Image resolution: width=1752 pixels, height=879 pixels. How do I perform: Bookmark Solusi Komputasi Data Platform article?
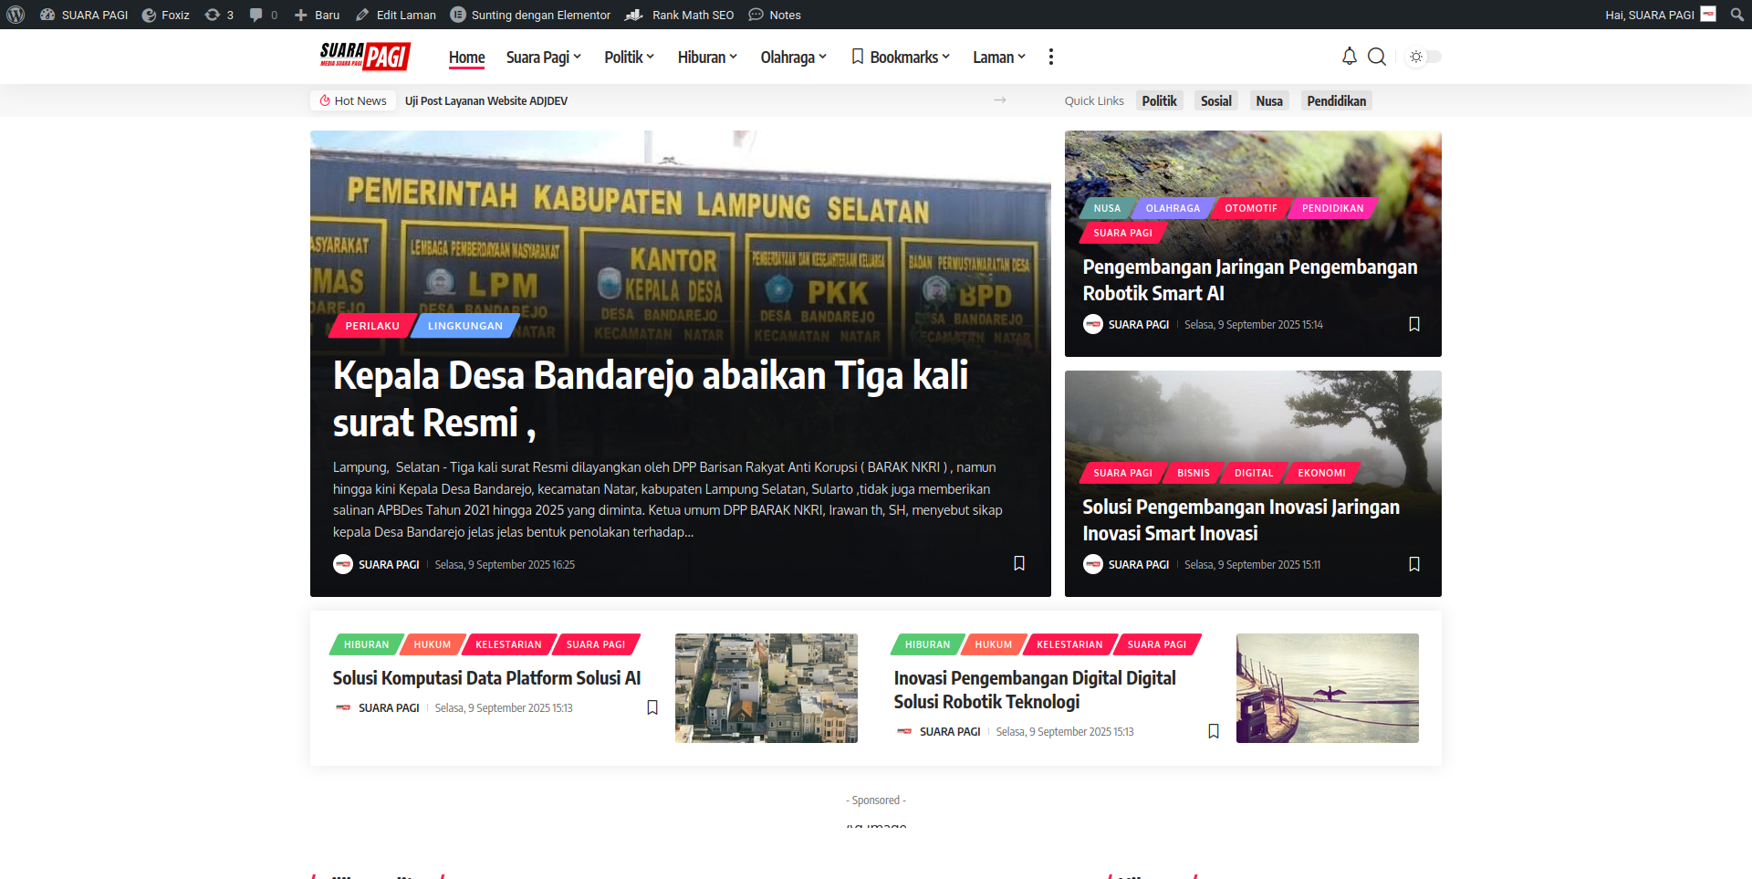652,707
